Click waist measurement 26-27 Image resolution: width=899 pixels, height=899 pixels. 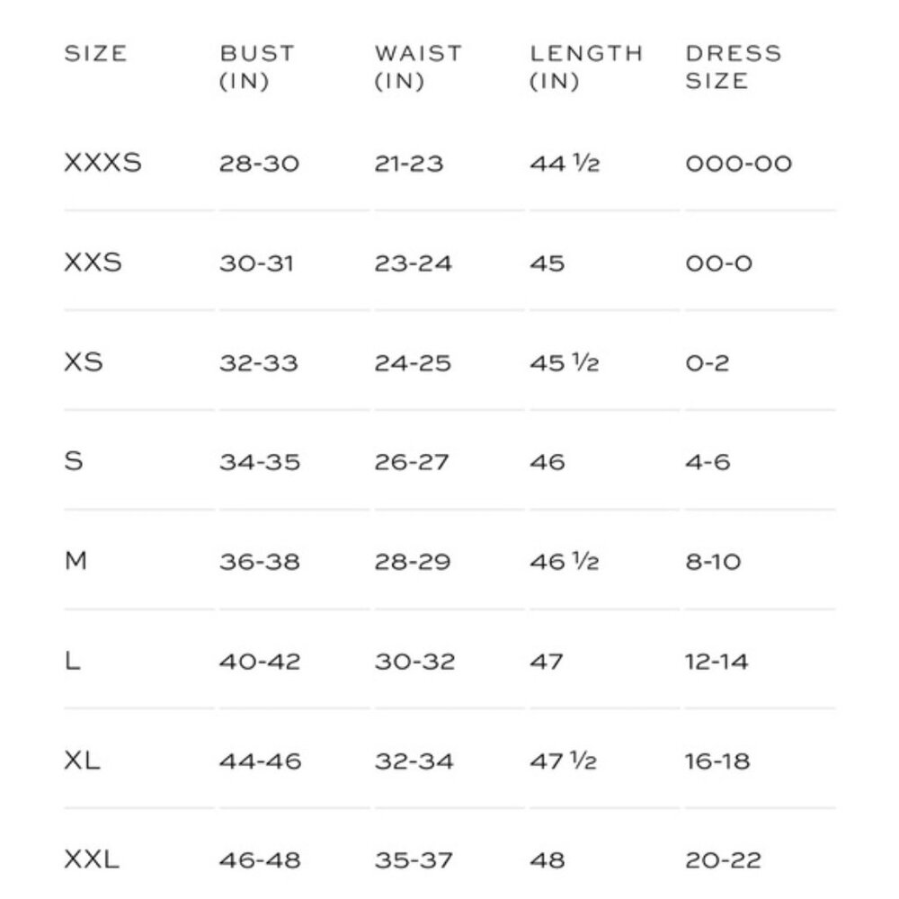411,462
